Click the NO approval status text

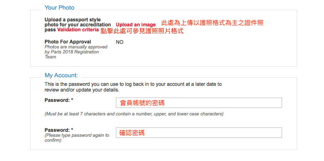(x=119, y=42)
